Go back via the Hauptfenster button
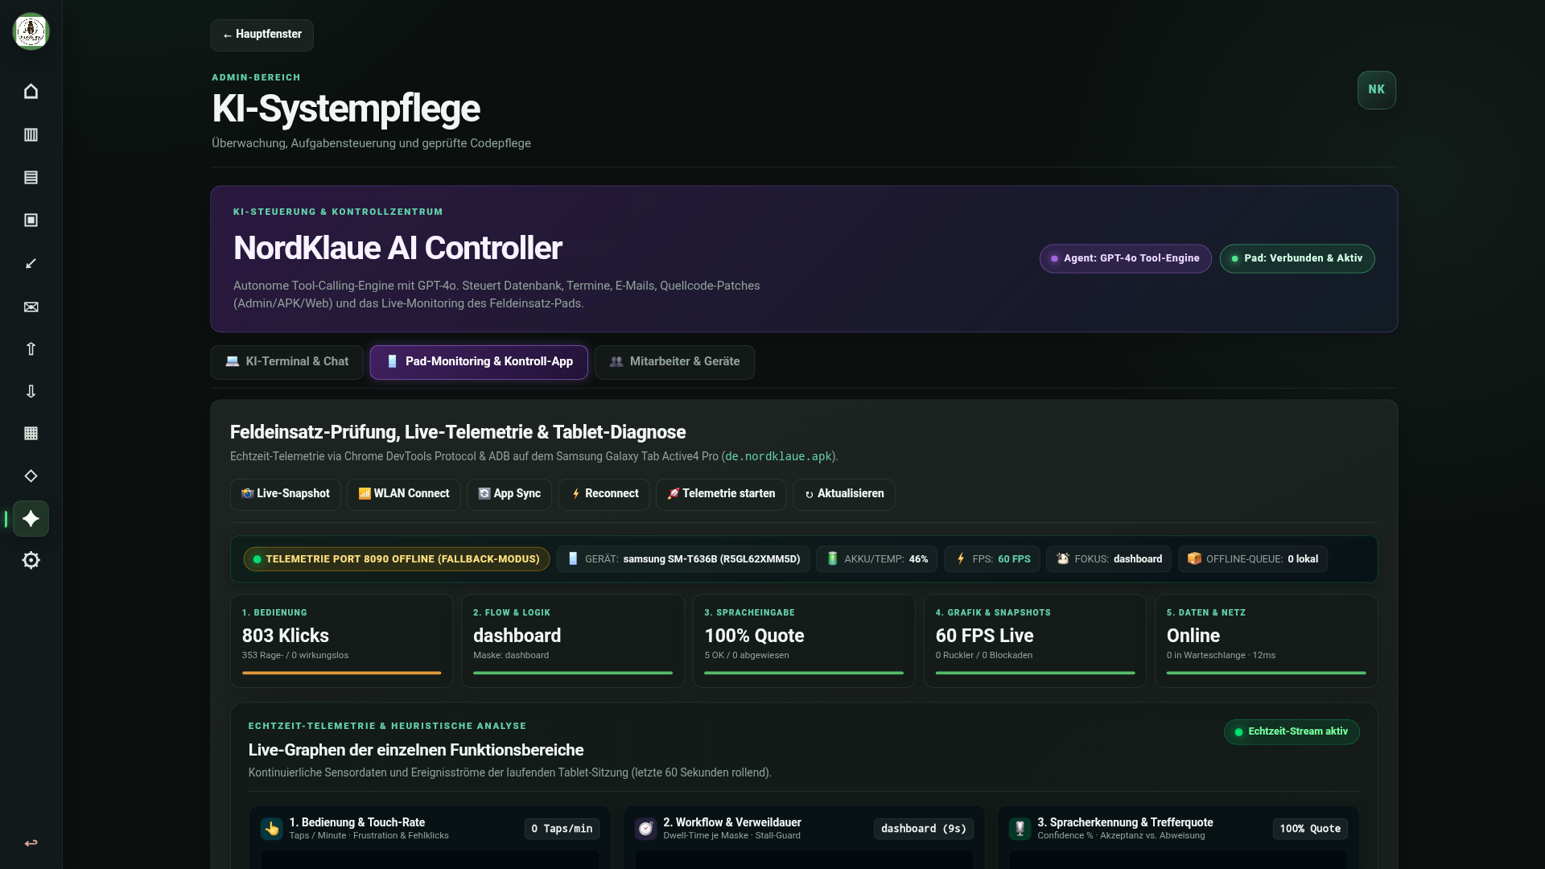The image size is (1545, 869). click(262, 35)
